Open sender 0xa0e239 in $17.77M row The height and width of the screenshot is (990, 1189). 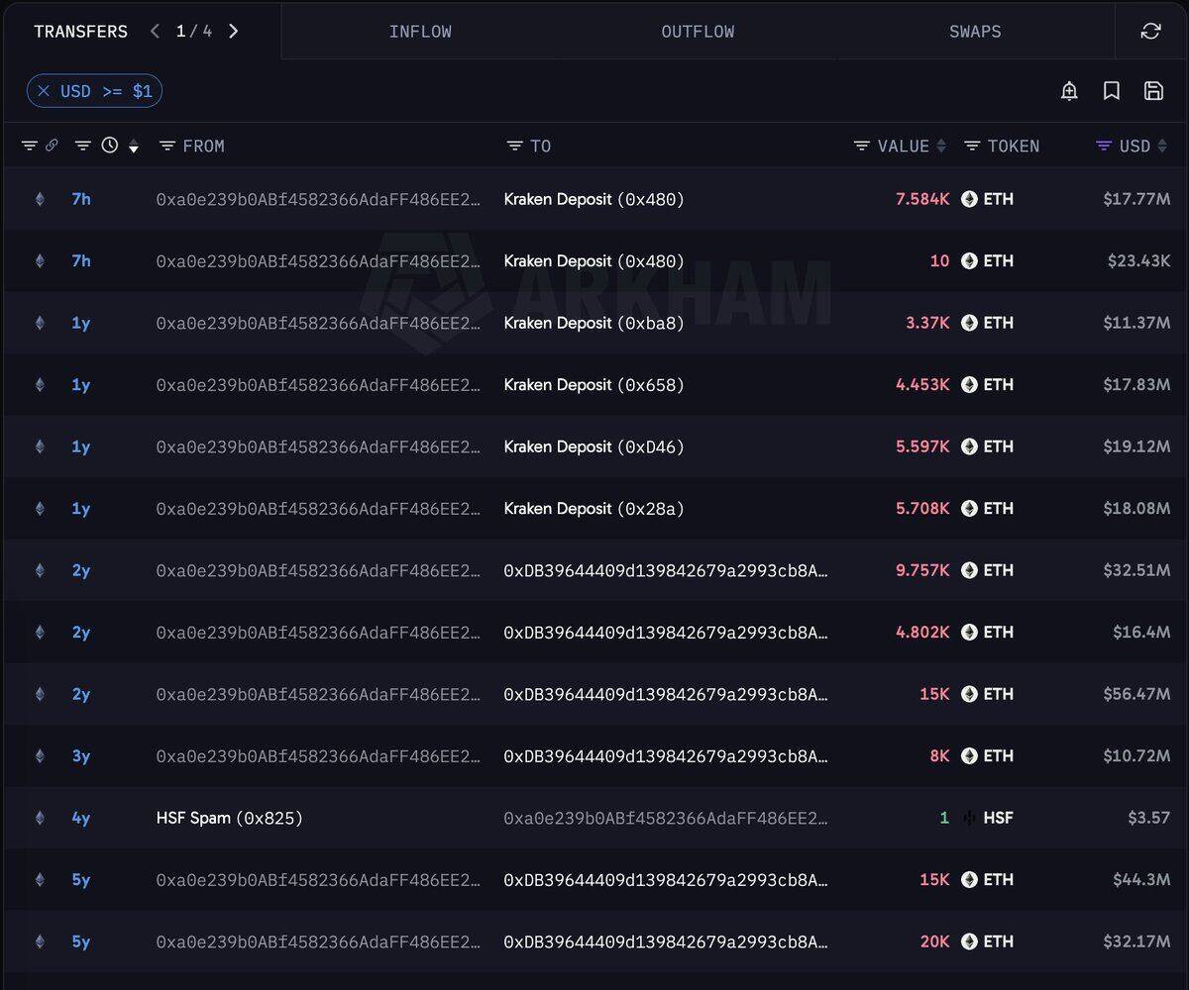pos(318,199)
